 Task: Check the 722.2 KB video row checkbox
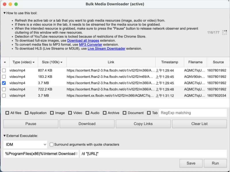(4, 89)
